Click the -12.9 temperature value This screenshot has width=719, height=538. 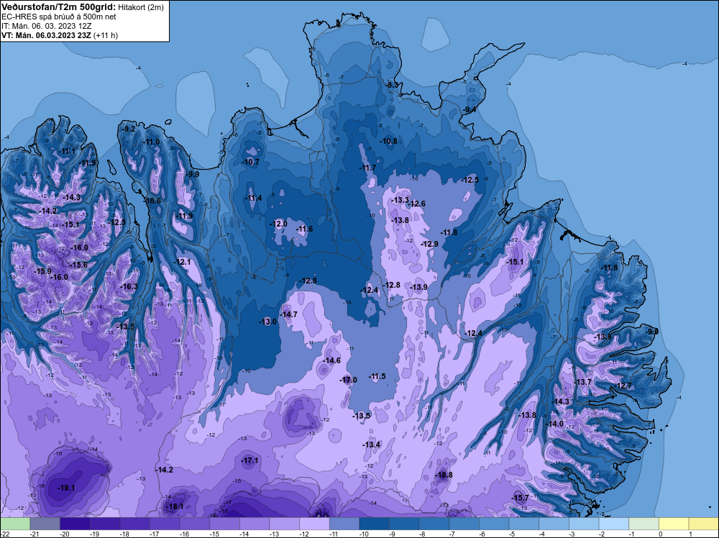pyautogui.click(x=430, y=244)
